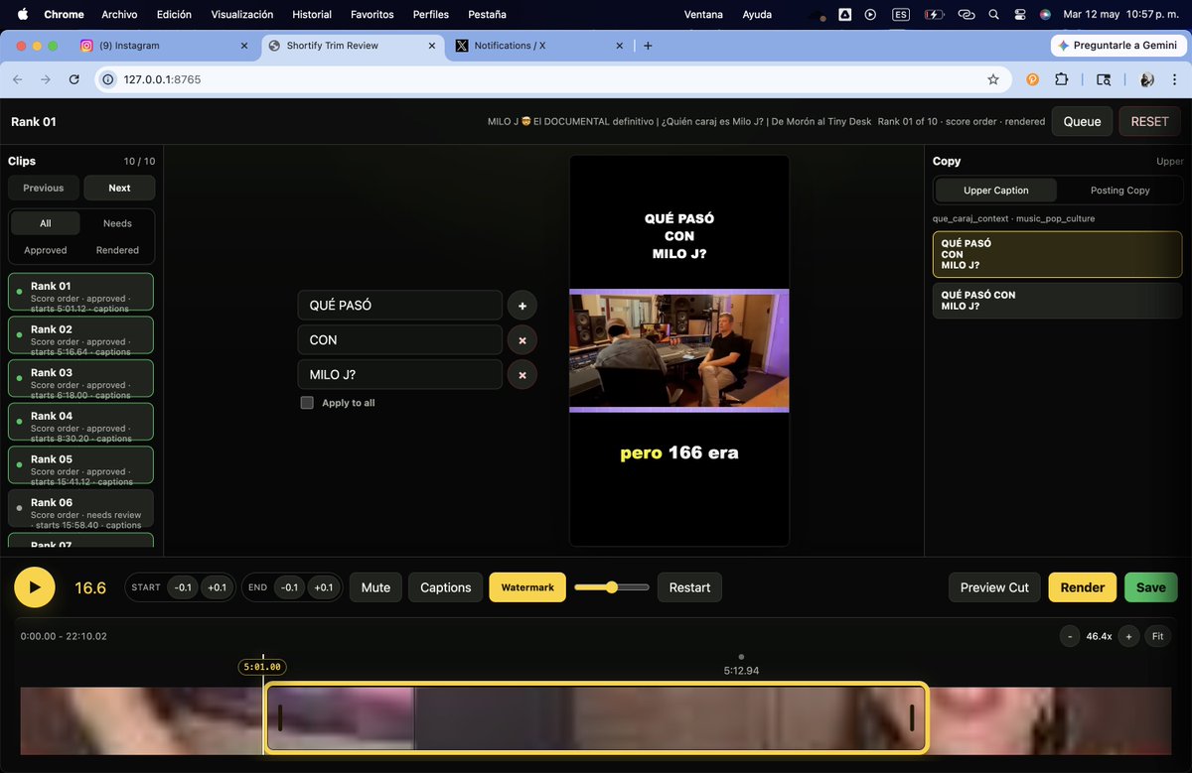Go forward in Chrome

click(x=46, y=79)
